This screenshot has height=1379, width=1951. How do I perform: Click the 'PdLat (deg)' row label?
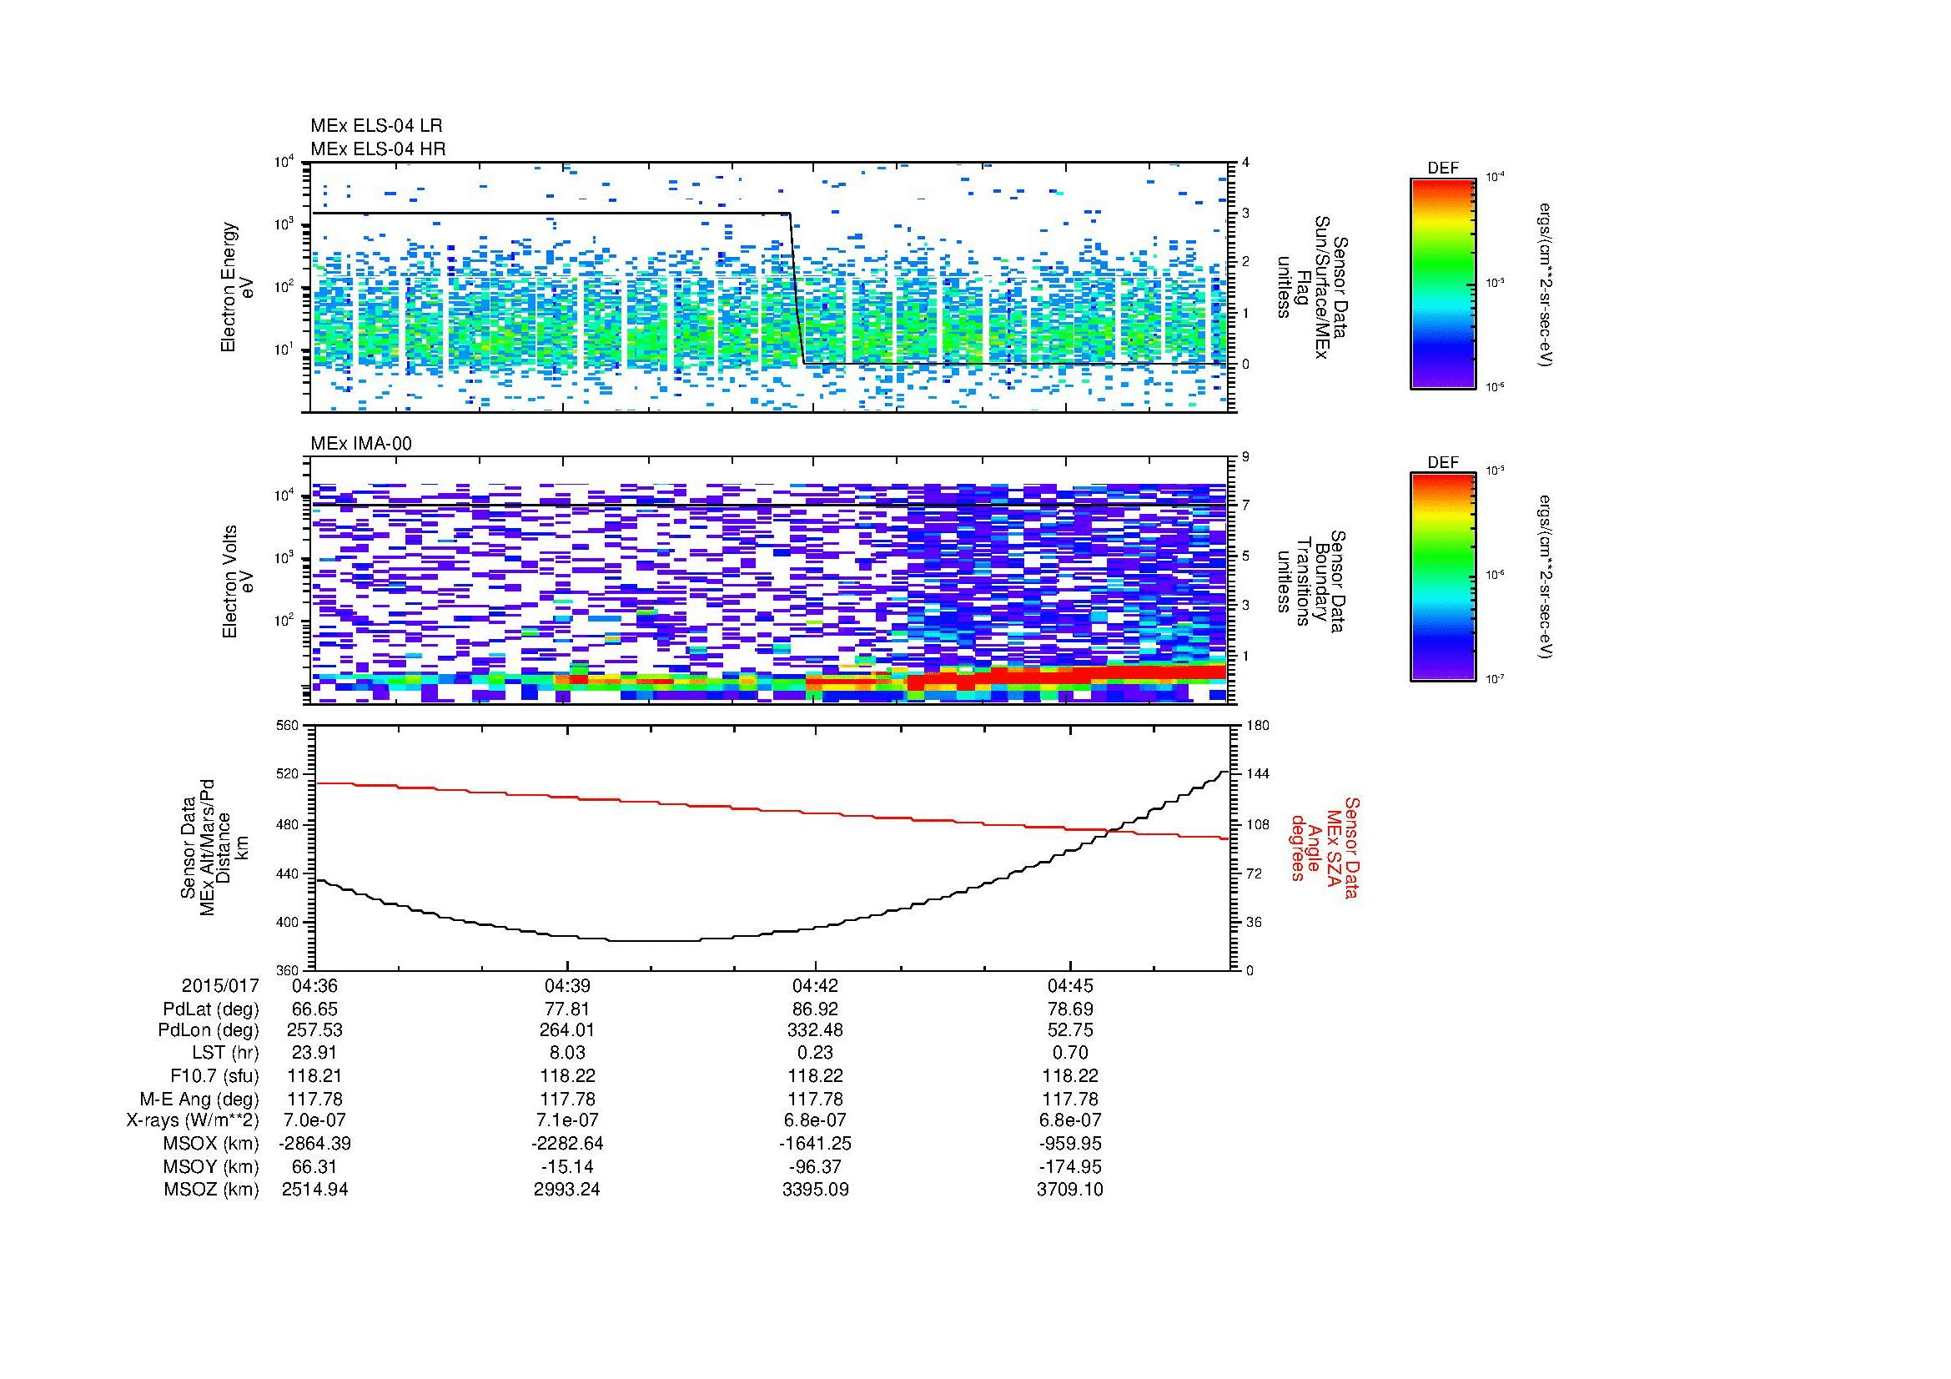(x=211, y=1009)
